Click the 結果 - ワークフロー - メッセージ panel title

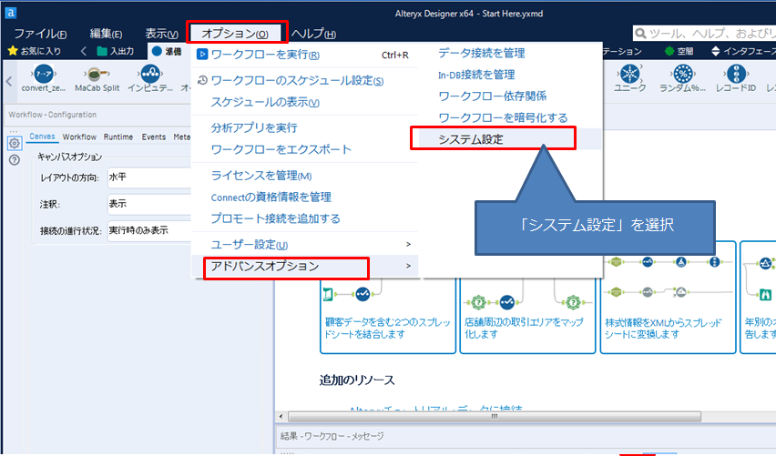[332, 436]
